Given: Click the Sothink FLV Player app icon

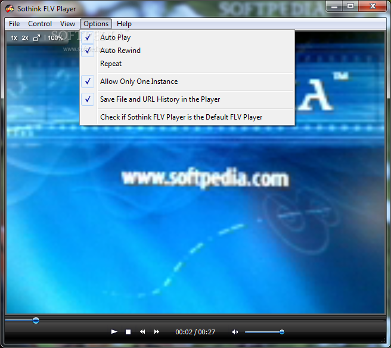Looking at the screenshot, I should click(x=10, y=9).
